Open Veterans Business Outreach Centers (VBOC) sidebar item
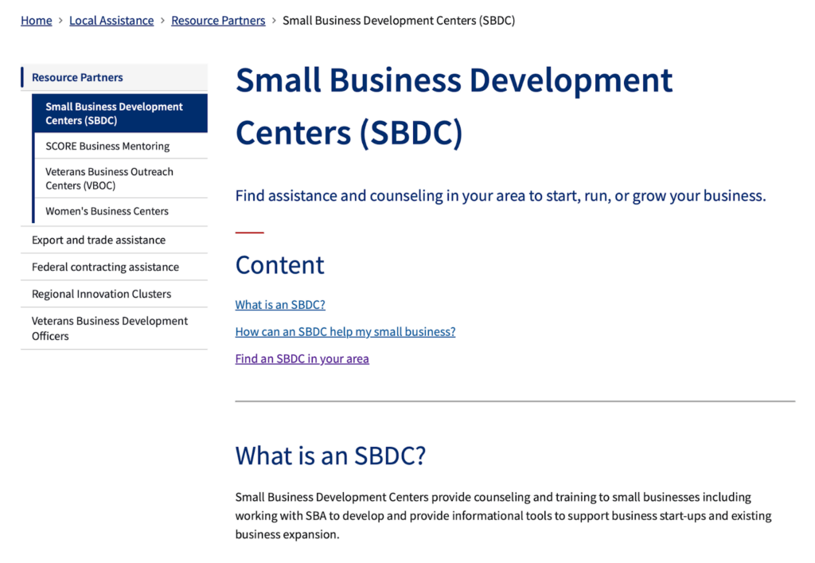This screenshot has height=563, width=815. (109, 178)
